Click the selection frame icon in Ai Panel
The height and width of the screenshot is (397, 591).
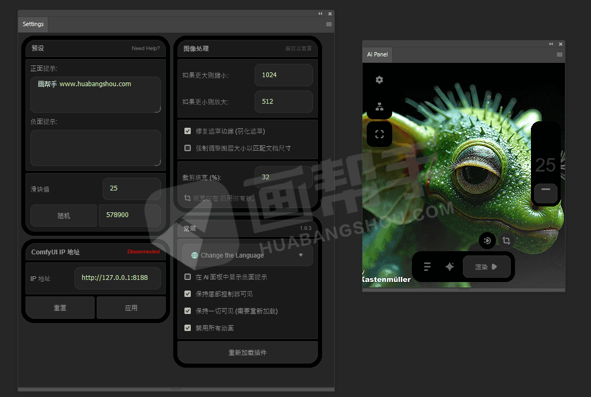pyautogui.click(x=379, y=134)
